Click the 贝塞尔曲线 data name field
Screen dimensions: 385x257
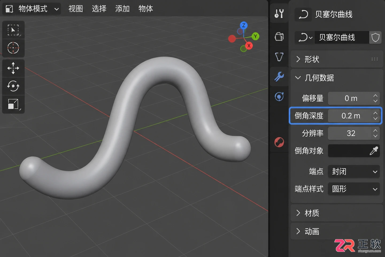(x=342, y=37)
